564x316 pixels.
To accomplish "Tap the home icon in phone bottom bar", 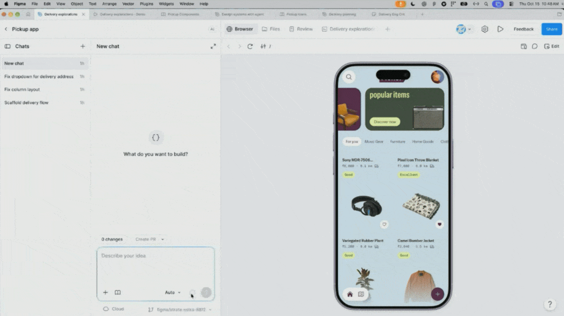I will click(x=350, y=295).
